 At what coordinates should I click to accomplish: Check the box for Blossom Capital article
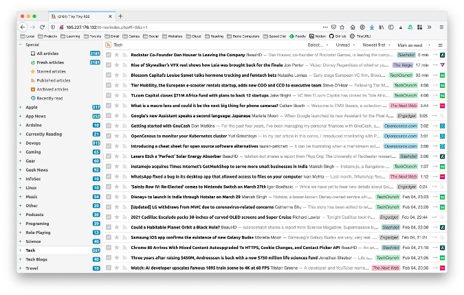coord(109,75)
